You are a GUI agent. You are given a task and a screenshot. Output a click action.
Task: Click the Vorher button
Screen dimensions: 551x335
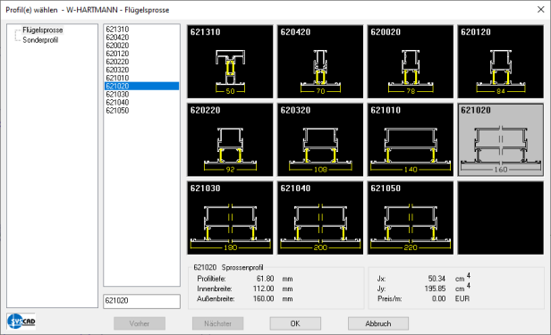(x=140, y=323)
